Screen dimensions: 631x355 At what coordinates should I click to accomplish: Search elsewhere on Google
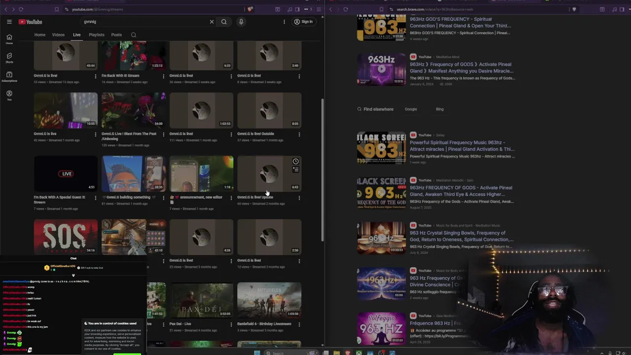tap(411, 109)
